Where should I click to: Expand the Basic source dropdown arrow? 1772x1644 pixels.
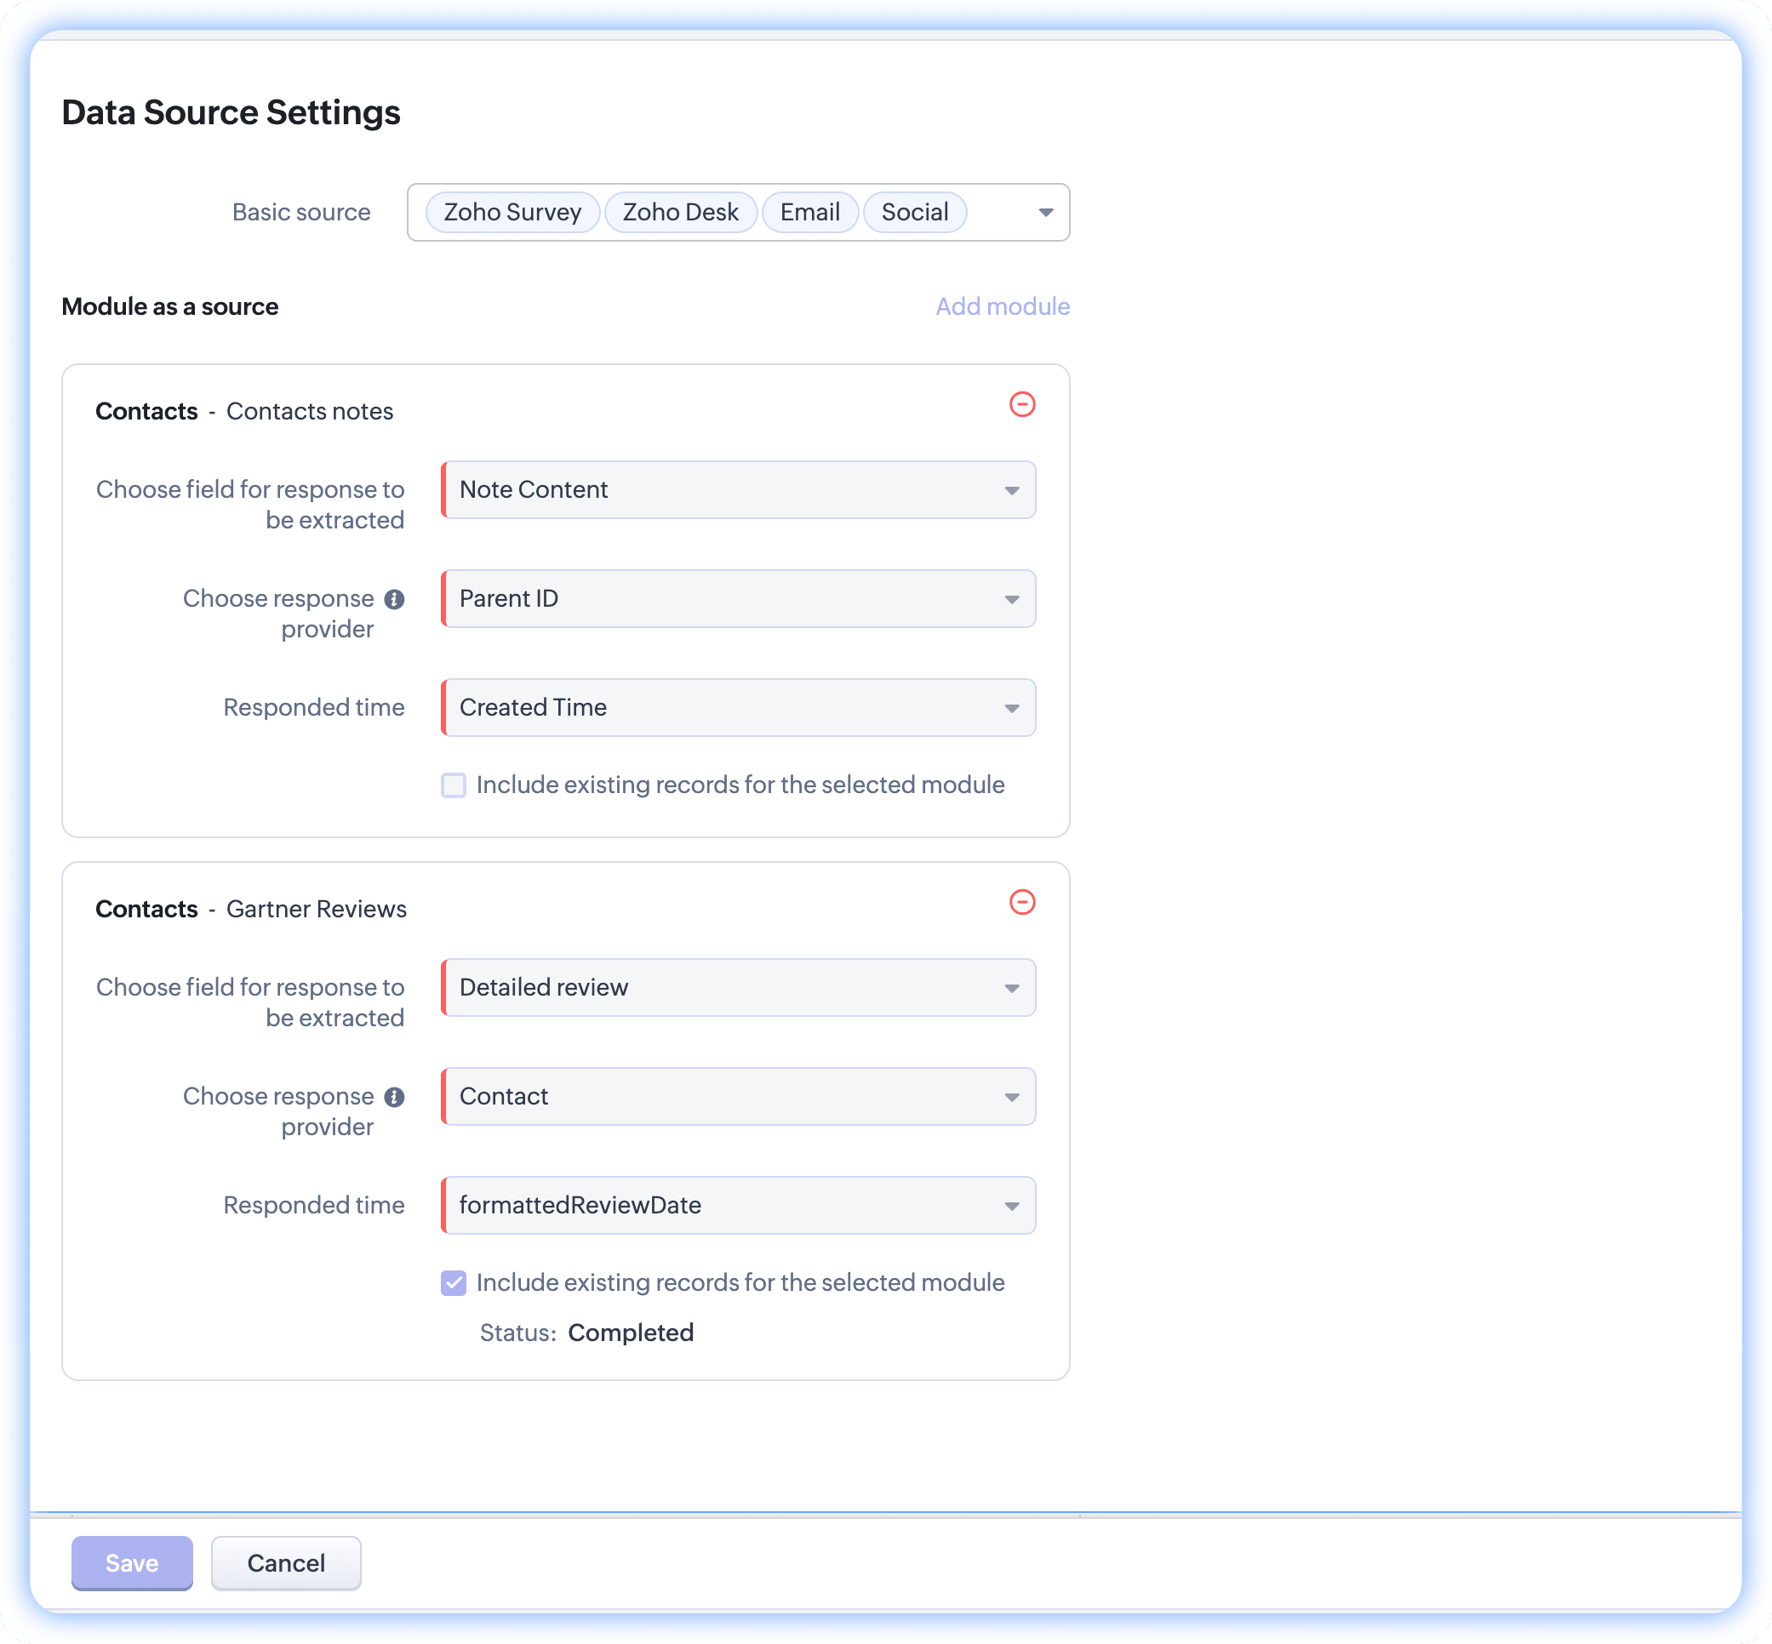click(1045, 213)
